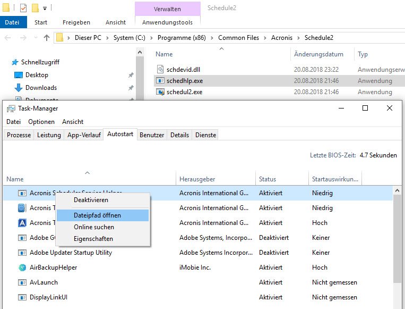The image size is (405, 309).
Task: Open the Explorer Datei ribbon tab
Action: [x=12, y=22]
